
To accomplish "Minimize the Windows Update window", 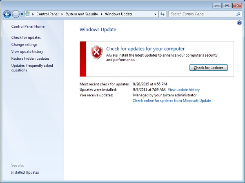I will point(217,6).
